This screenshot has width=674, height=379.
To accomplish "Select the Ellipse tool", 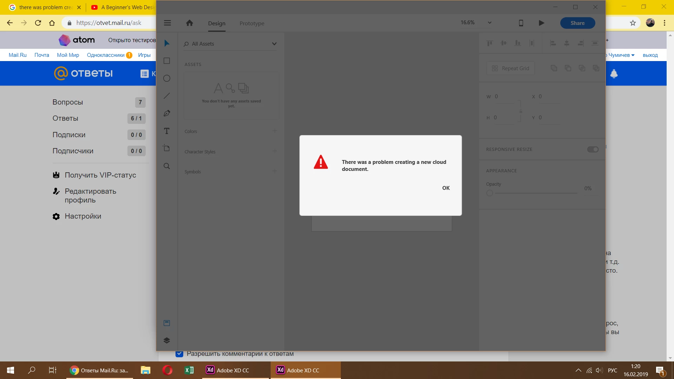I will (167, 78).
